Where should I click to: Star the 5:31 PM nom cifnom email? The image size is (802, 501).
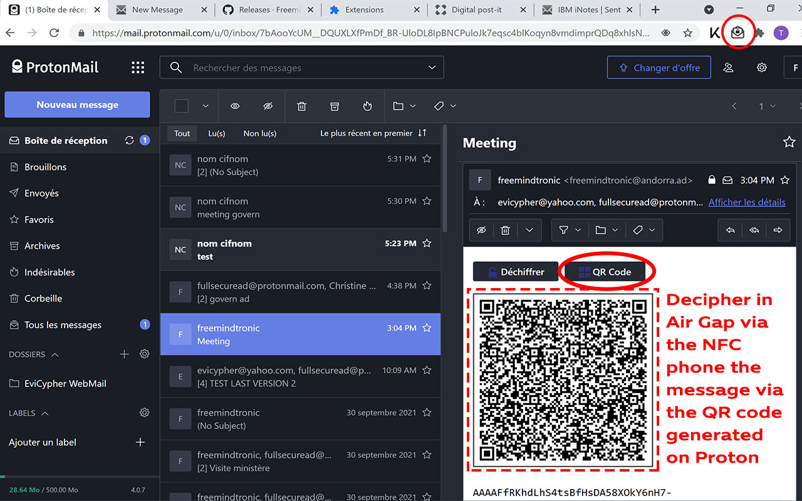point(427,159)
